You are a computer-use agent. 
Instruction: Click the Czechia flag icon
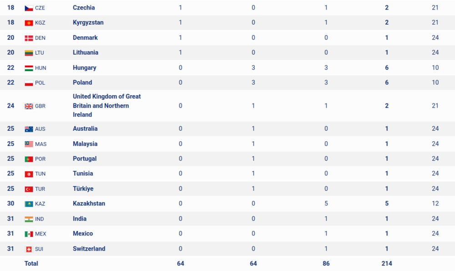29,8
